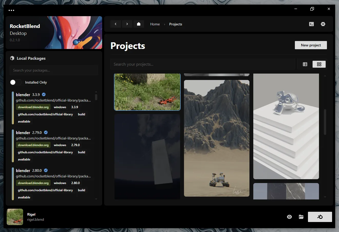The image size is (339, 232).
Task: Open the three-dots menu in the title bar
Action: click(11, 10)
